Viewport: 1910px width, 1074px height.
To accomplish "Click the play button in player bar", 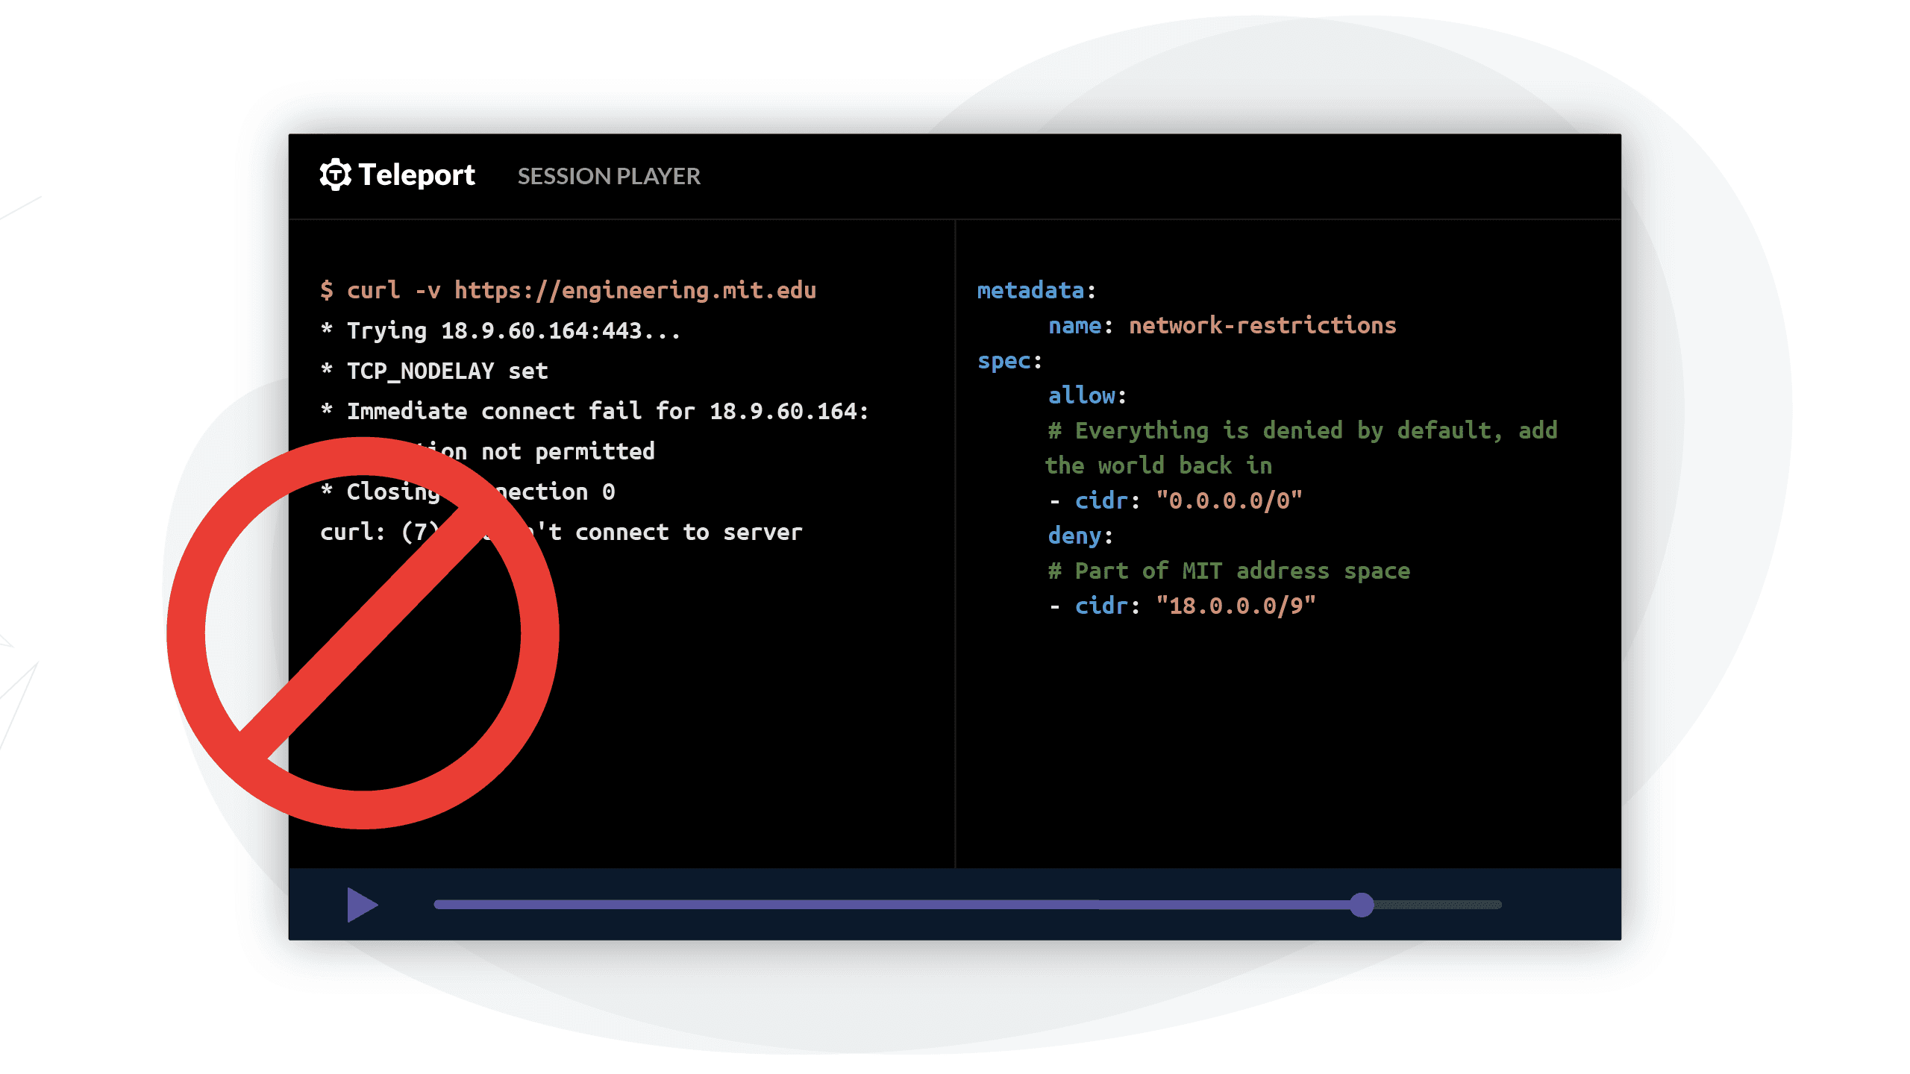I will [362, 905].
